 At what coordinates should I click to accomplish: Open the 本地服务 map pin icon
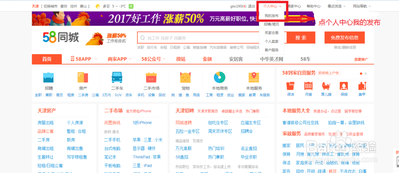point(254,78)
